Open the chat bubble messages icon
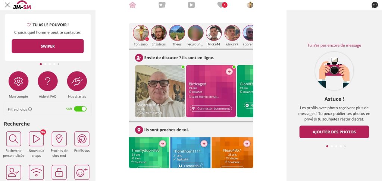This screenshot has width=382, height=181. coord(375,5)
